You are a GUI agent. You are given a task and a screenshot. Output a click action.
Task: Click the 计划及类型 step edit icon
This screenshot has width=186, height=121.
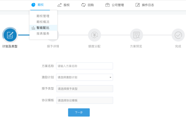[10, 35]
